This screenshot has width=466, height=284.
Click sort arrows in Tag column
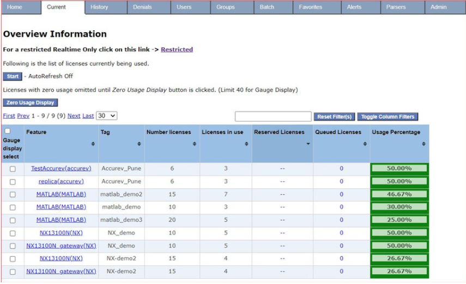point(139,144)
